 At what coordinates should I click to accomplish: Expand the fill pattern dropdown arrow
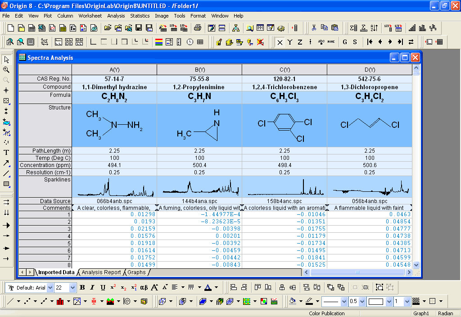point(424,301)
